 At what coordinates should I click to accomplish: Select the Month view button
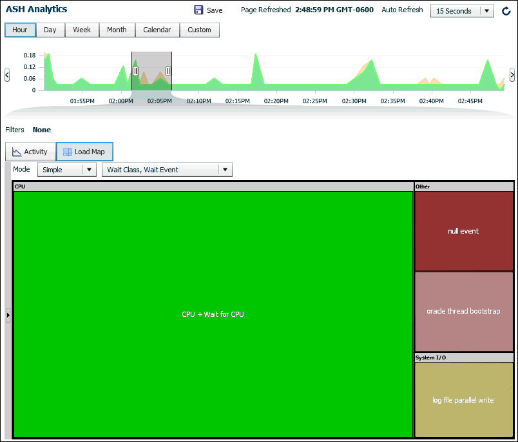click(x=117, y=30)
